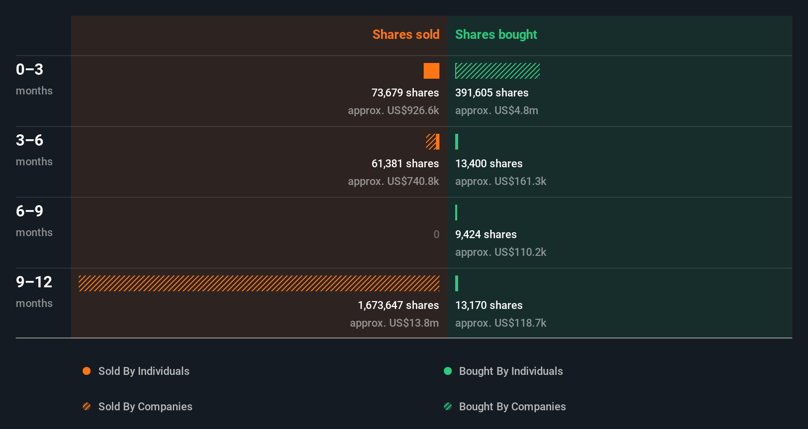This screenshot has height=429, width=808.
Task: Click the approx. US$13.8m sold amount
Action: click(x=394, y=323)
